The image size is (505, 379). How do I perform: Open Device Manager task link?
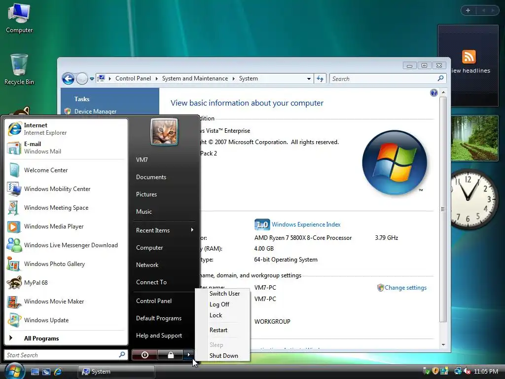(95, 111)
